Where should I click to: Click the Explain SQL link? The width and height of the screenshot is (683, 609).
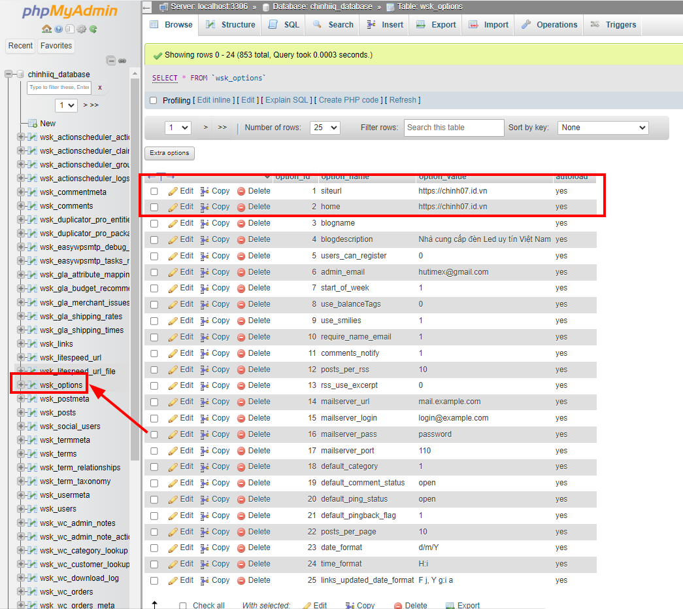tap(287, 100)
